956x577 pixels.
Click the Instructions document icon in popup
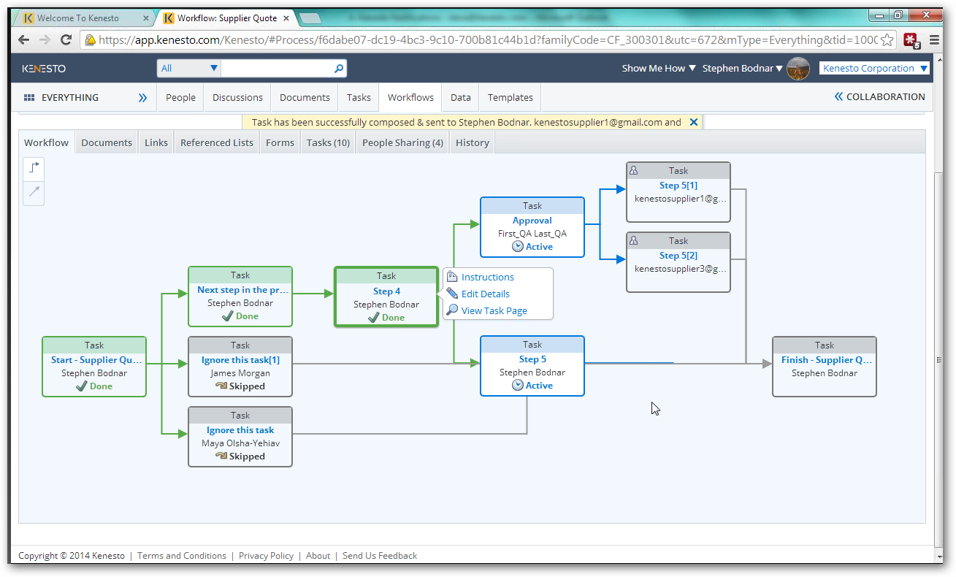click(452, 277)
